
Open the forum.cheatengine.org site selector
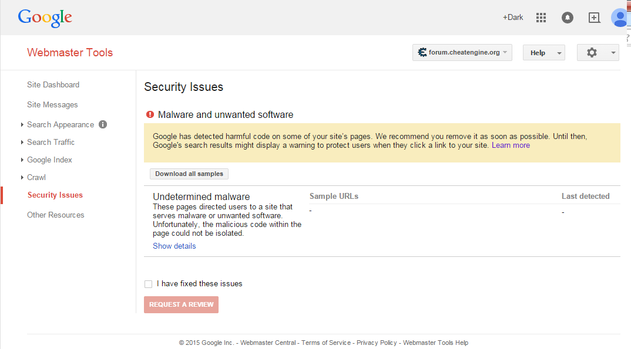[x=462, y=53]
